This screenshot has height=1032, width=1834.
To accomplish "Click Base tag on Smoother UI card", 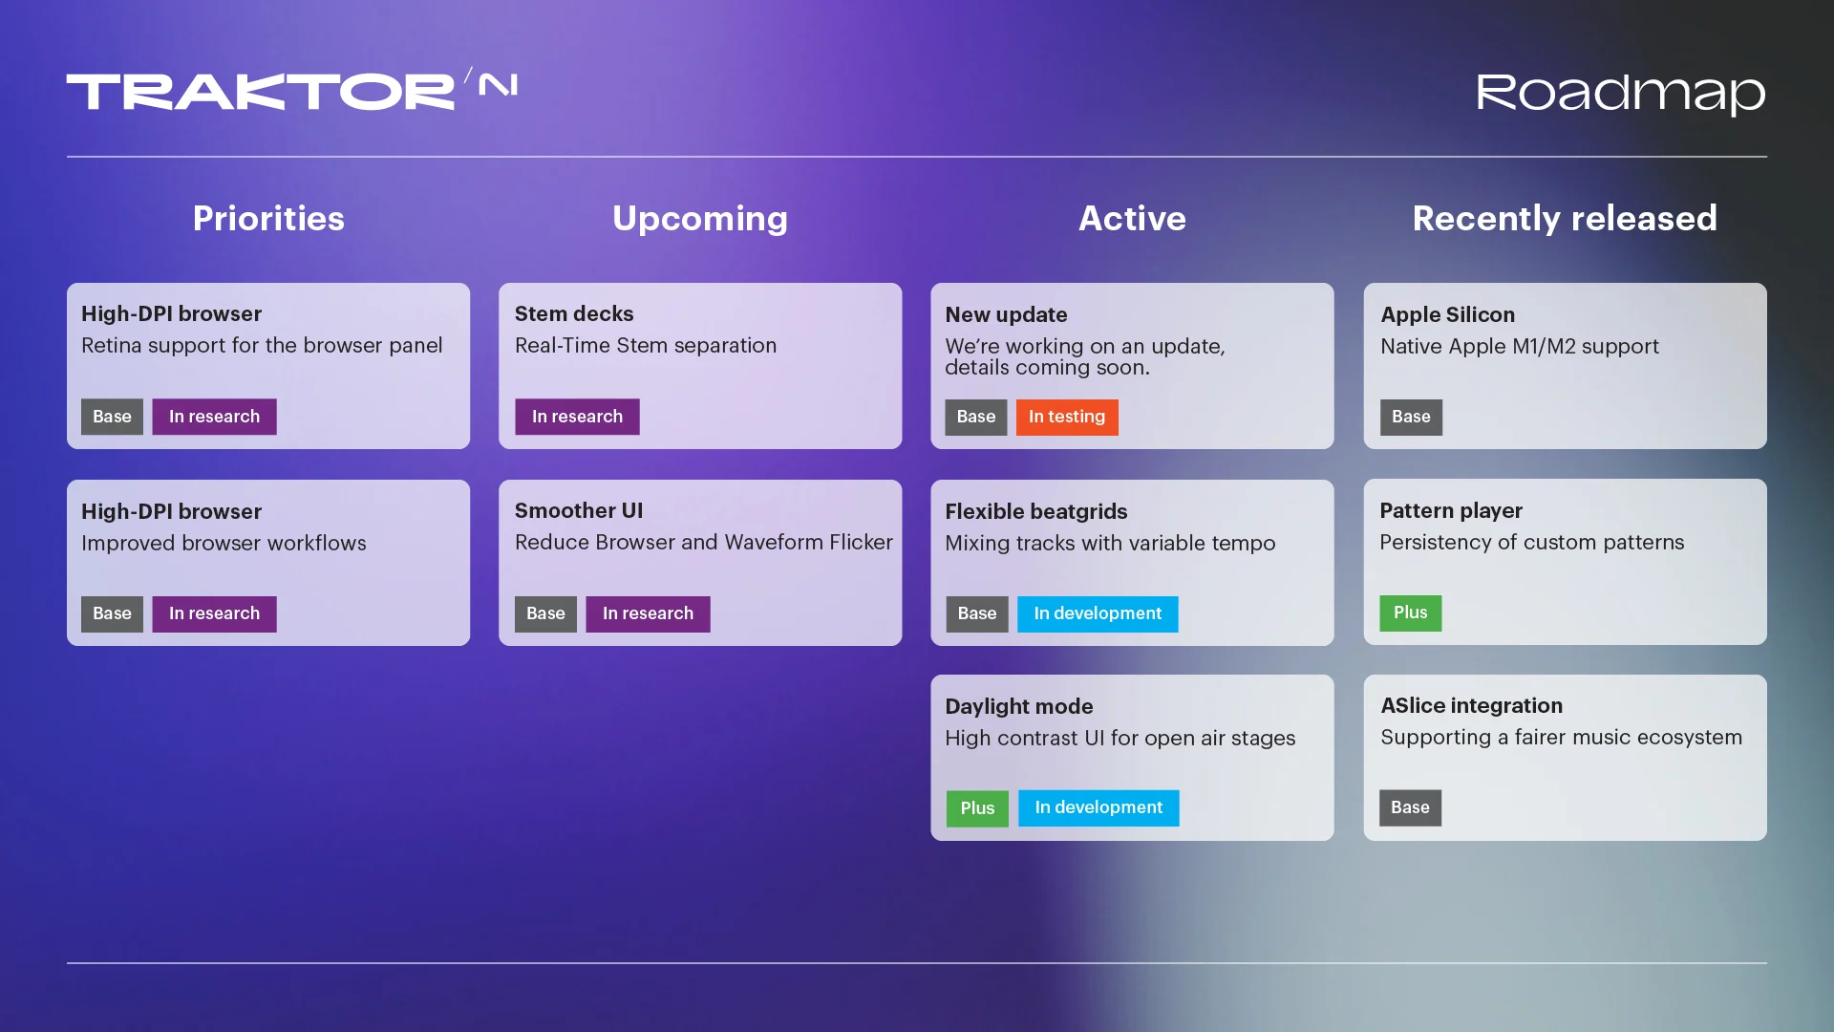I will [545, 613].
